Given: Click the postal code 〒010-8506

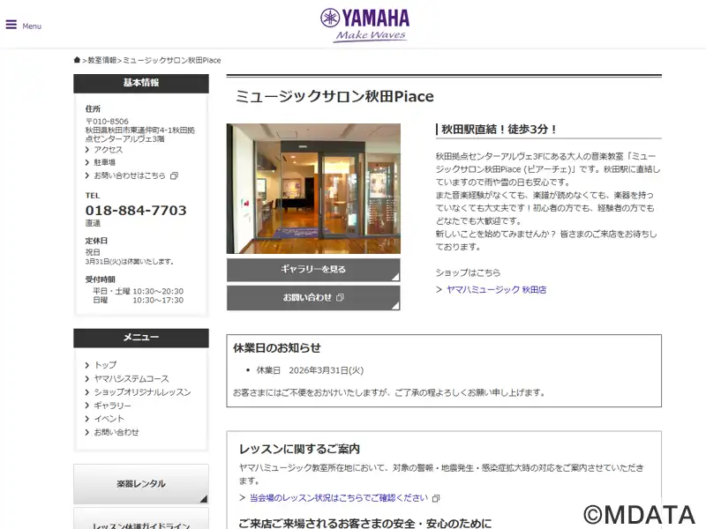Looking at the screenshot, I should pyautogui.click(x=107, y=122).
